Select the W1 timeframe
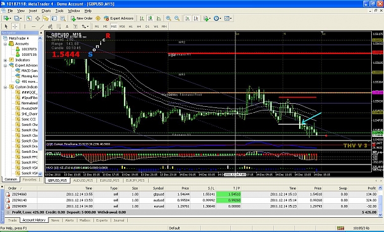The width and height of the screenshot is (384, 232). pyautogui.click(x=156, y=26)
